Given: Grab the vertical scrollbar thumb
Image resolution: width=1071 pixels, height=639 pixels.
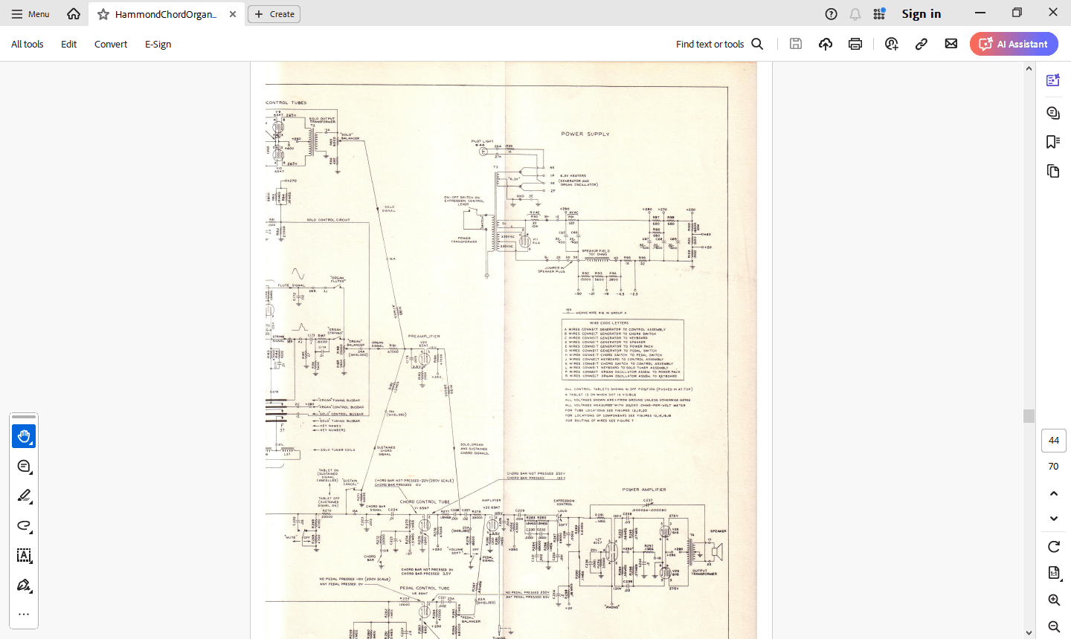Looking at the screenshot, I should [x=1029, y=416].
